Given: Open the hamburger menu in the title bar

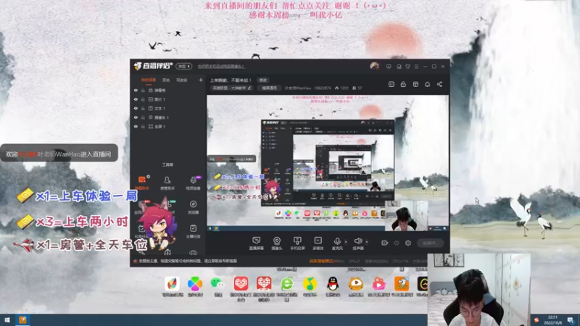Looking at the screenshot, I should pos(416,67).
